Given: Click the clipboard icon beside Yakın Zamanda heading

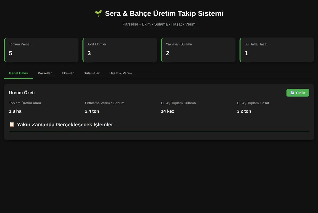Looking at the screenshot, I should [12, 124].
